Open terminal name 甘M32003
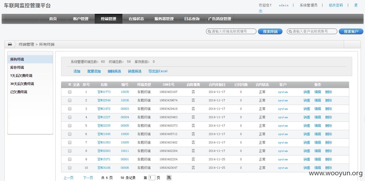This screenshot has height=181, width=365. pos(104,151)
